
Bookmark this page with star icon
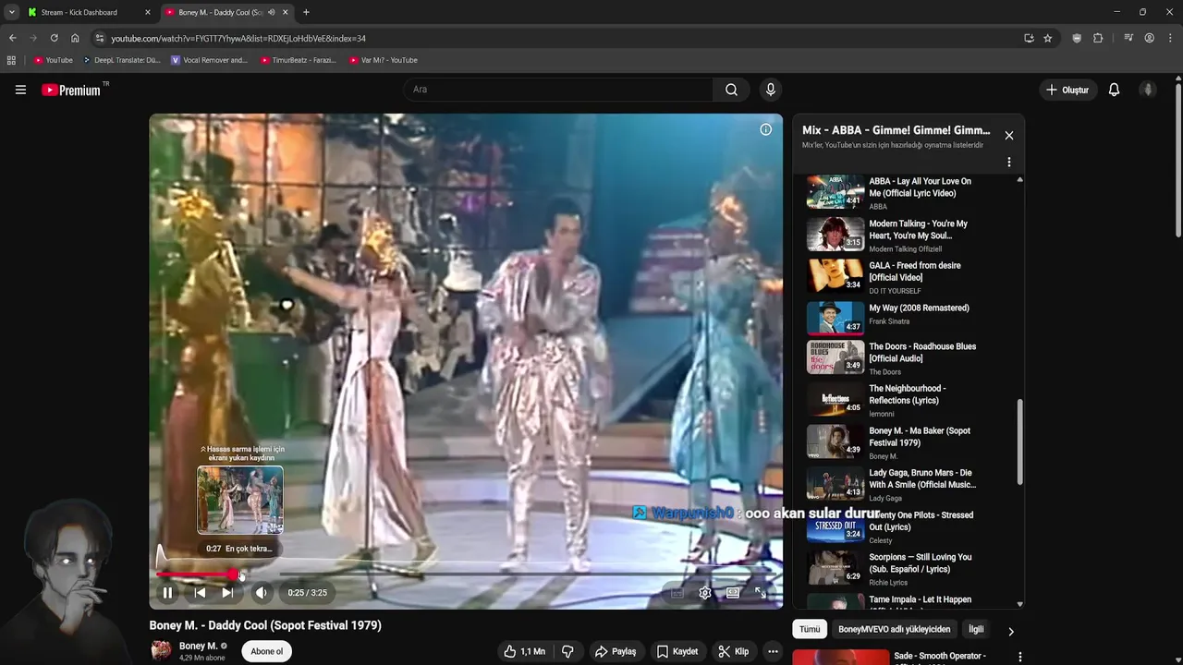[x=1047, y=38]
